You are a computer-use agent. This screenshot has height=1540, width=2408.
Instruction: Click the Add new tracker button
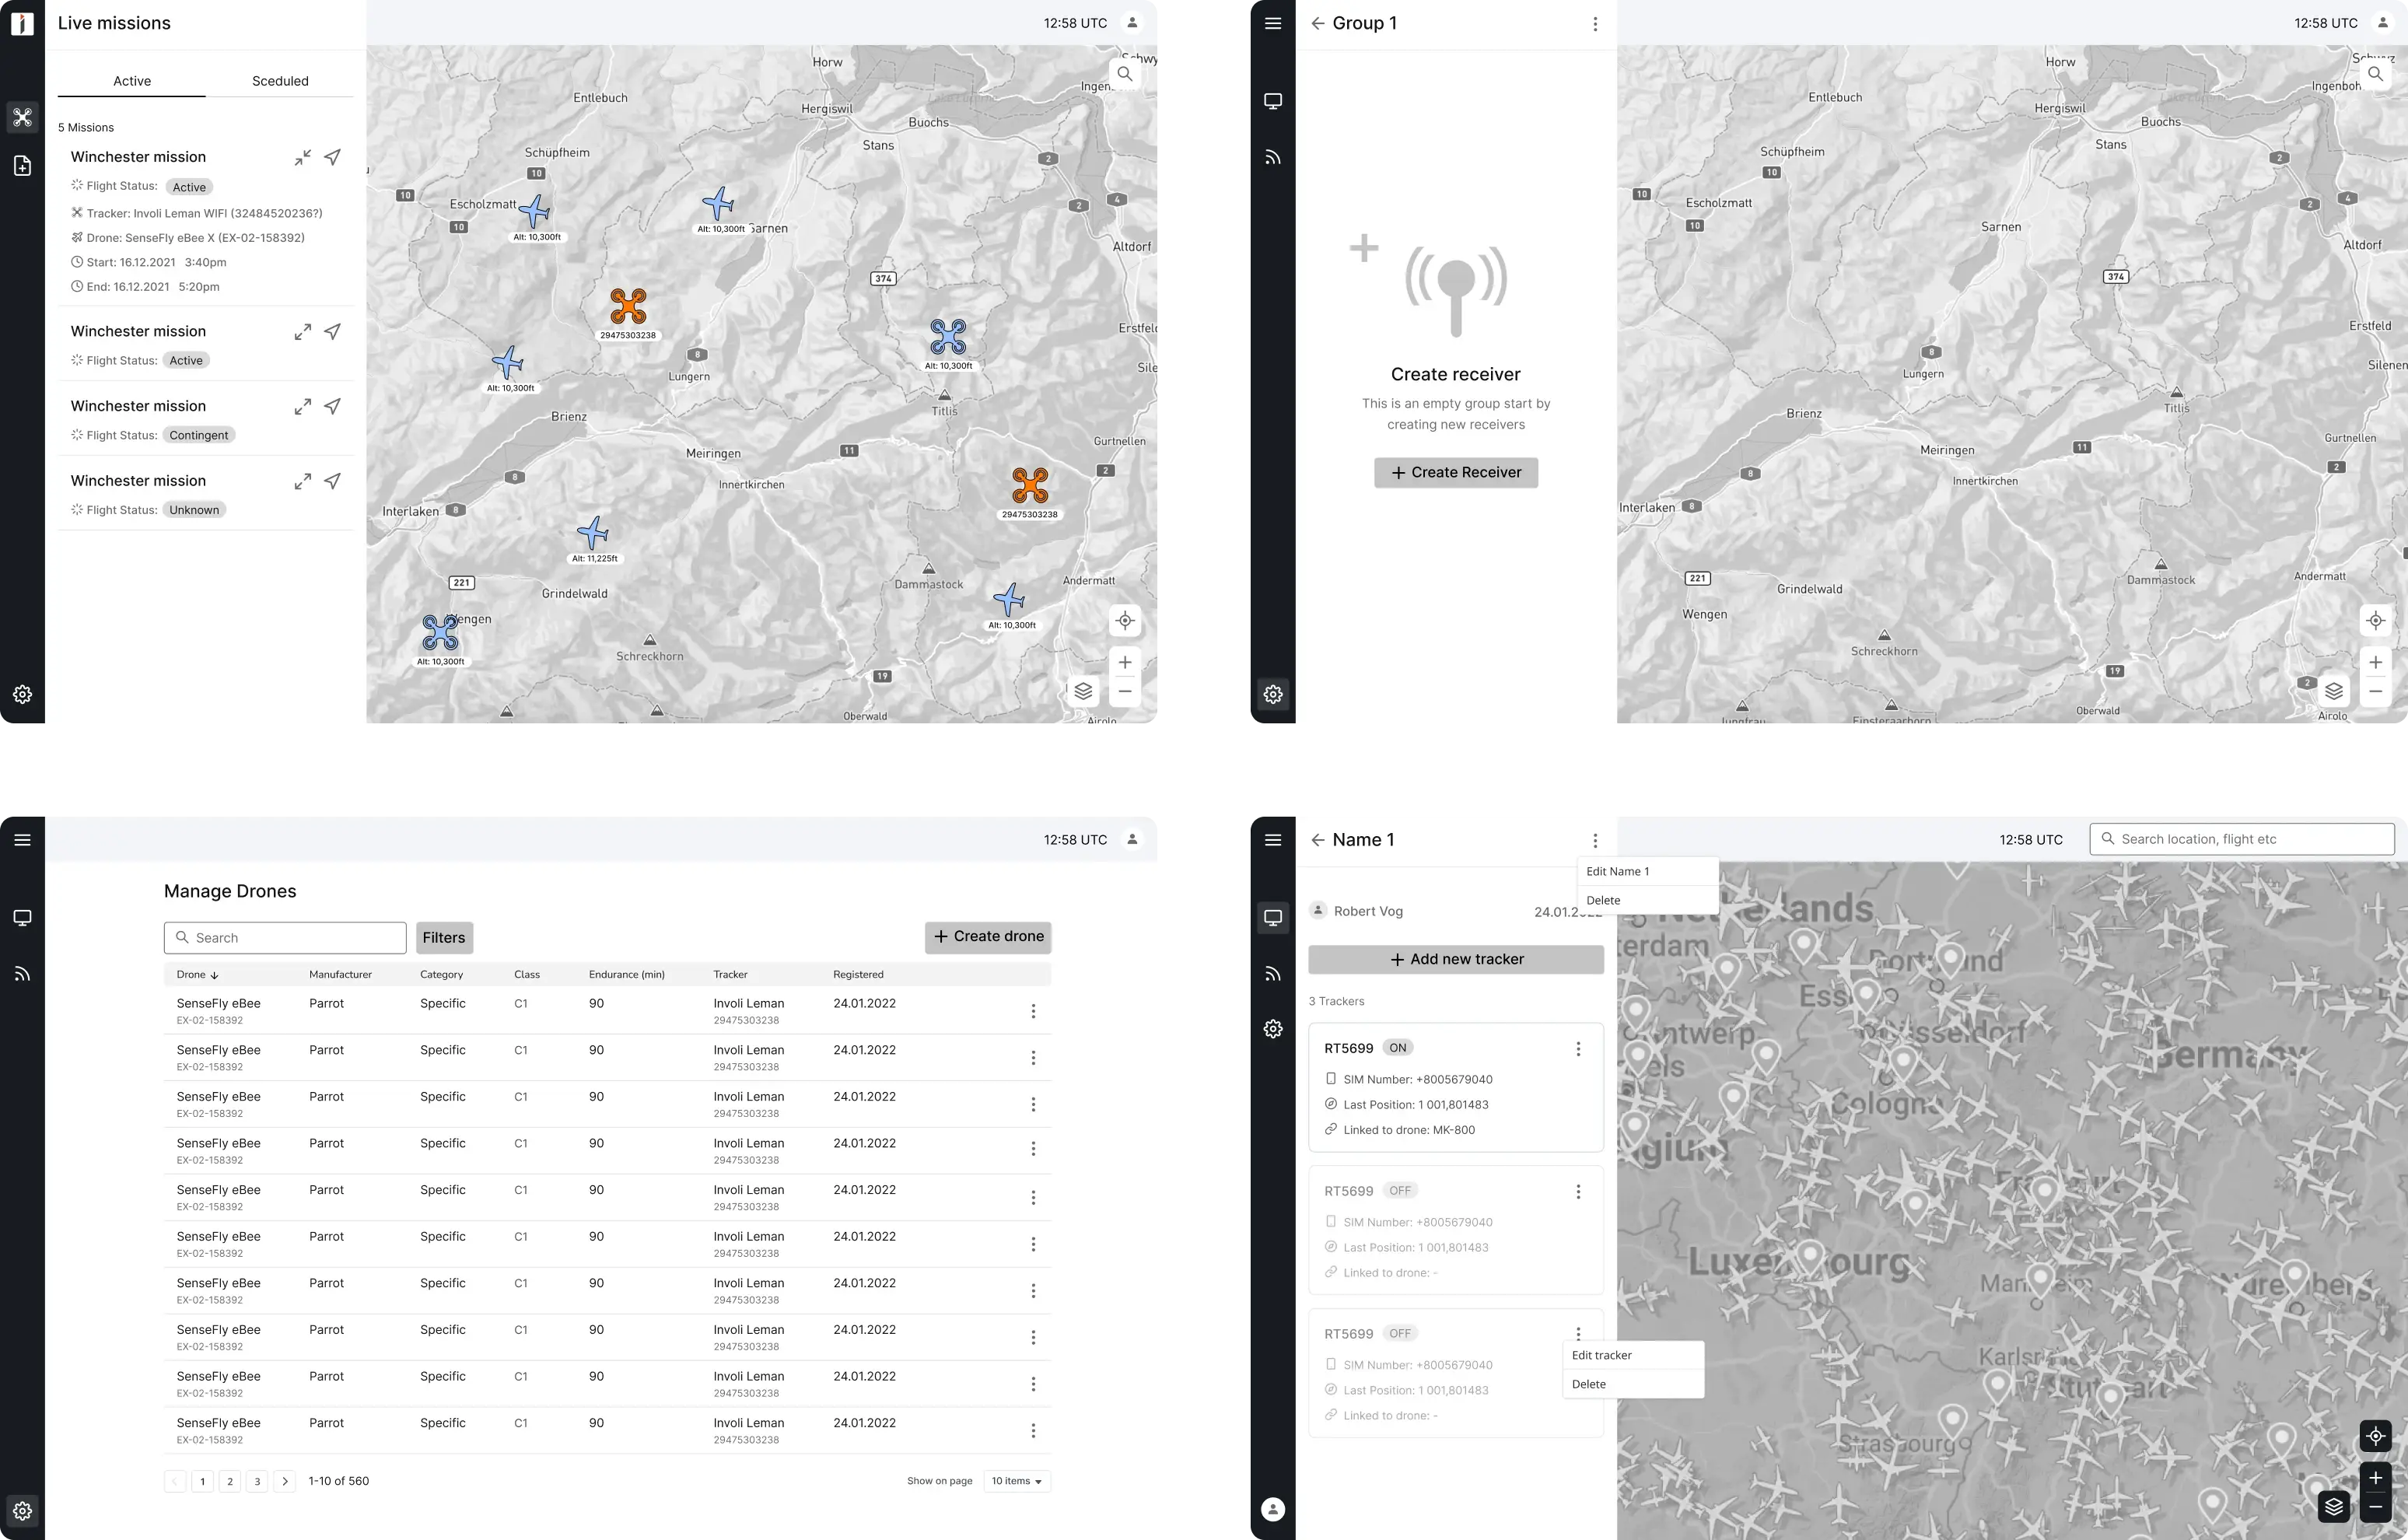(x=1455, y=958)
